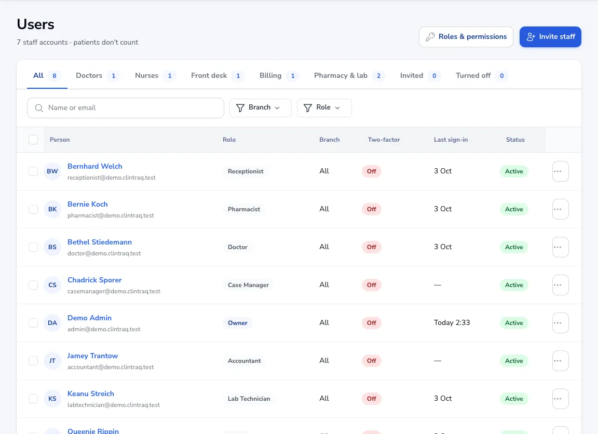This screenshot has width=598, height=434.
Task: Open Jamey Trantow's profile link
Action: point(93,356)
